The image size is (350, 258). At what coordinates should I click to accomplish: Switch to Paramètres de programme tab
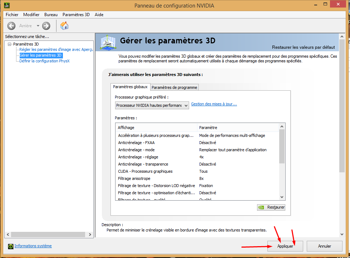[174, 87]
